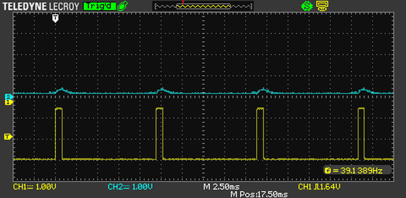Click the M 2.50ms timebase readout
The height and width of the screenshot is (198, 406).
click(222, 186)
